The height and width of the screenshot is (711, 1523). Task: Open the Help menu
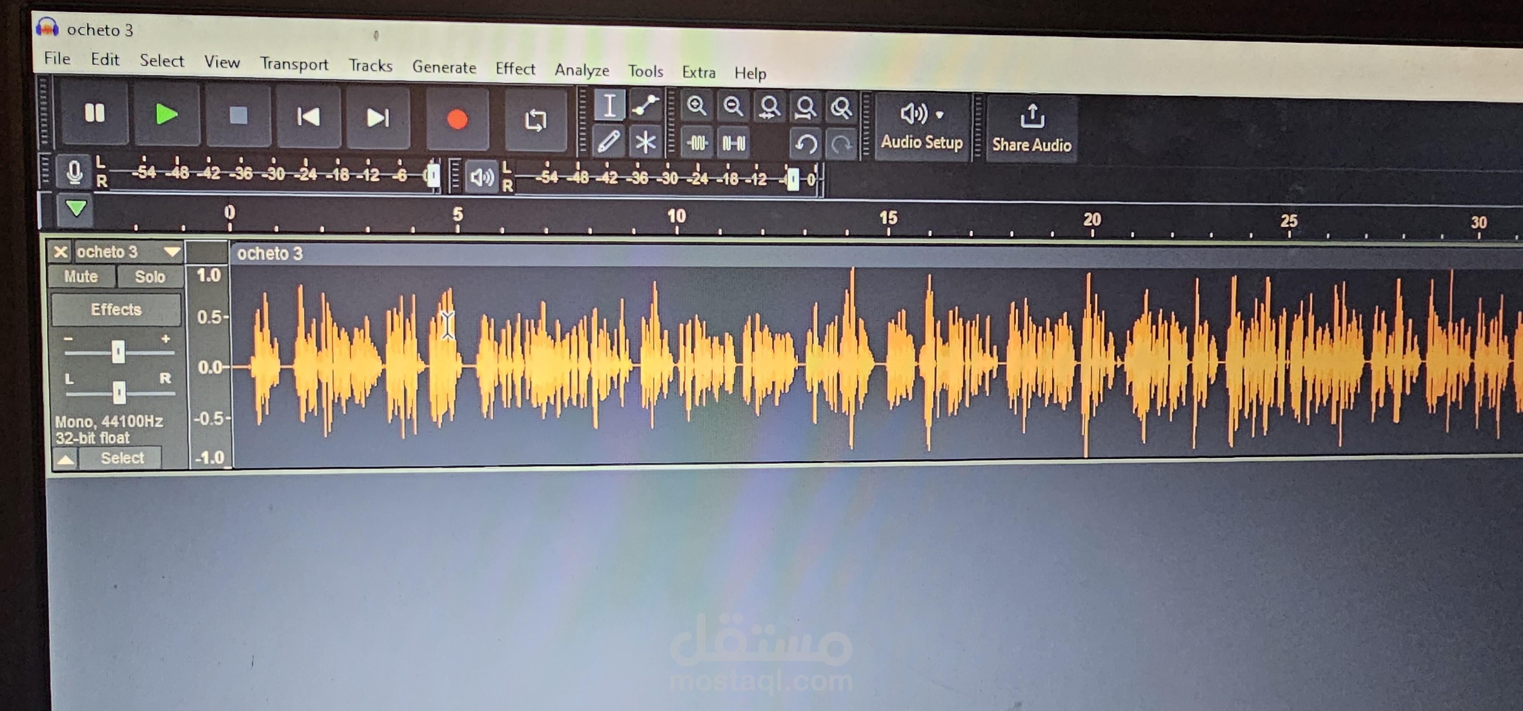point(750,73)
